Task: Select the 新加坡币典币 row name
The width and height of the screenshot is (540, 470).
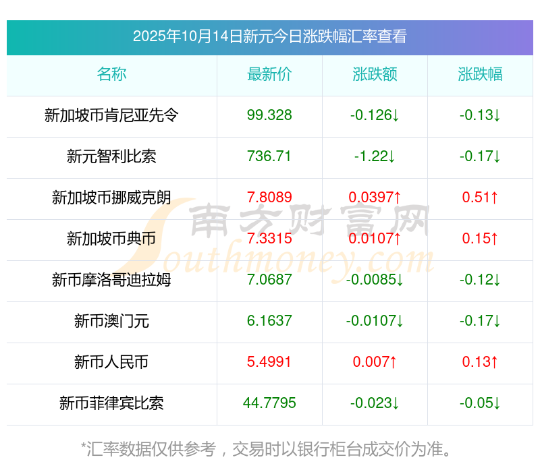Action: (x=111, y=239)
